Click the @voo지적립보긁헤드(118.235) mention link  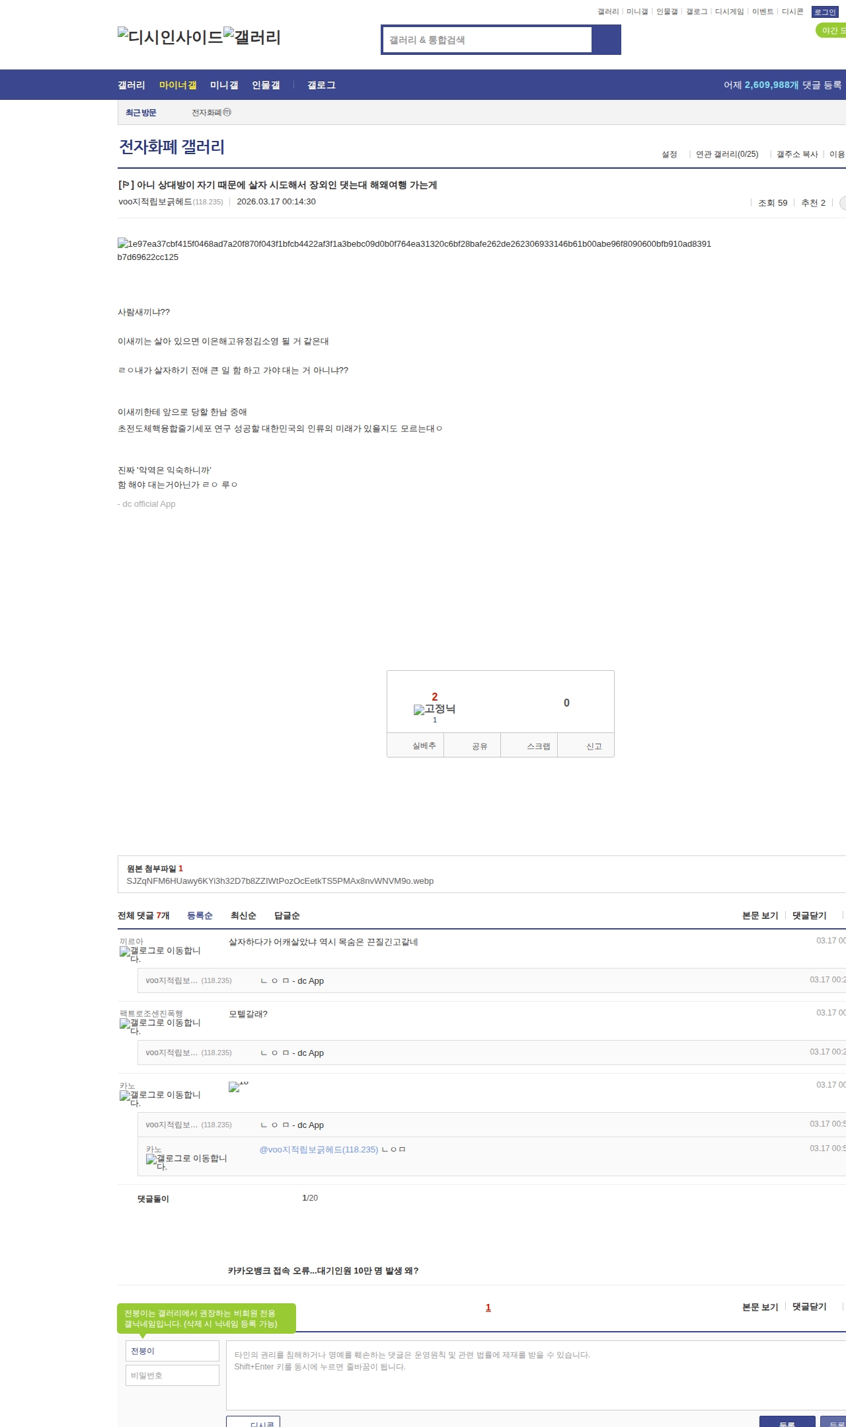click(x=319, y=1150)
